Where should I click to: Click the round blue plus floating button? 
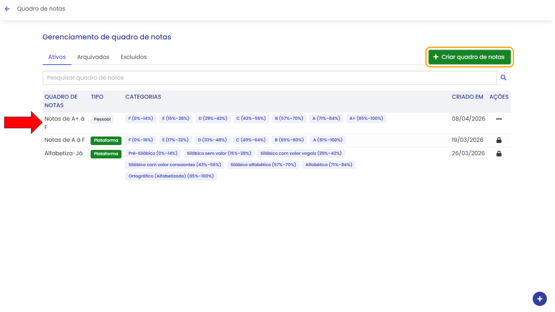point(540,299)
